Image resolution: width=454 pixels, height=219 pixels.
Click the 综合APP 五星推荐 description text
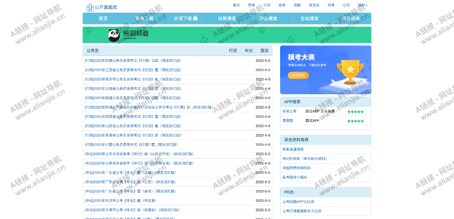coord(320,111)
